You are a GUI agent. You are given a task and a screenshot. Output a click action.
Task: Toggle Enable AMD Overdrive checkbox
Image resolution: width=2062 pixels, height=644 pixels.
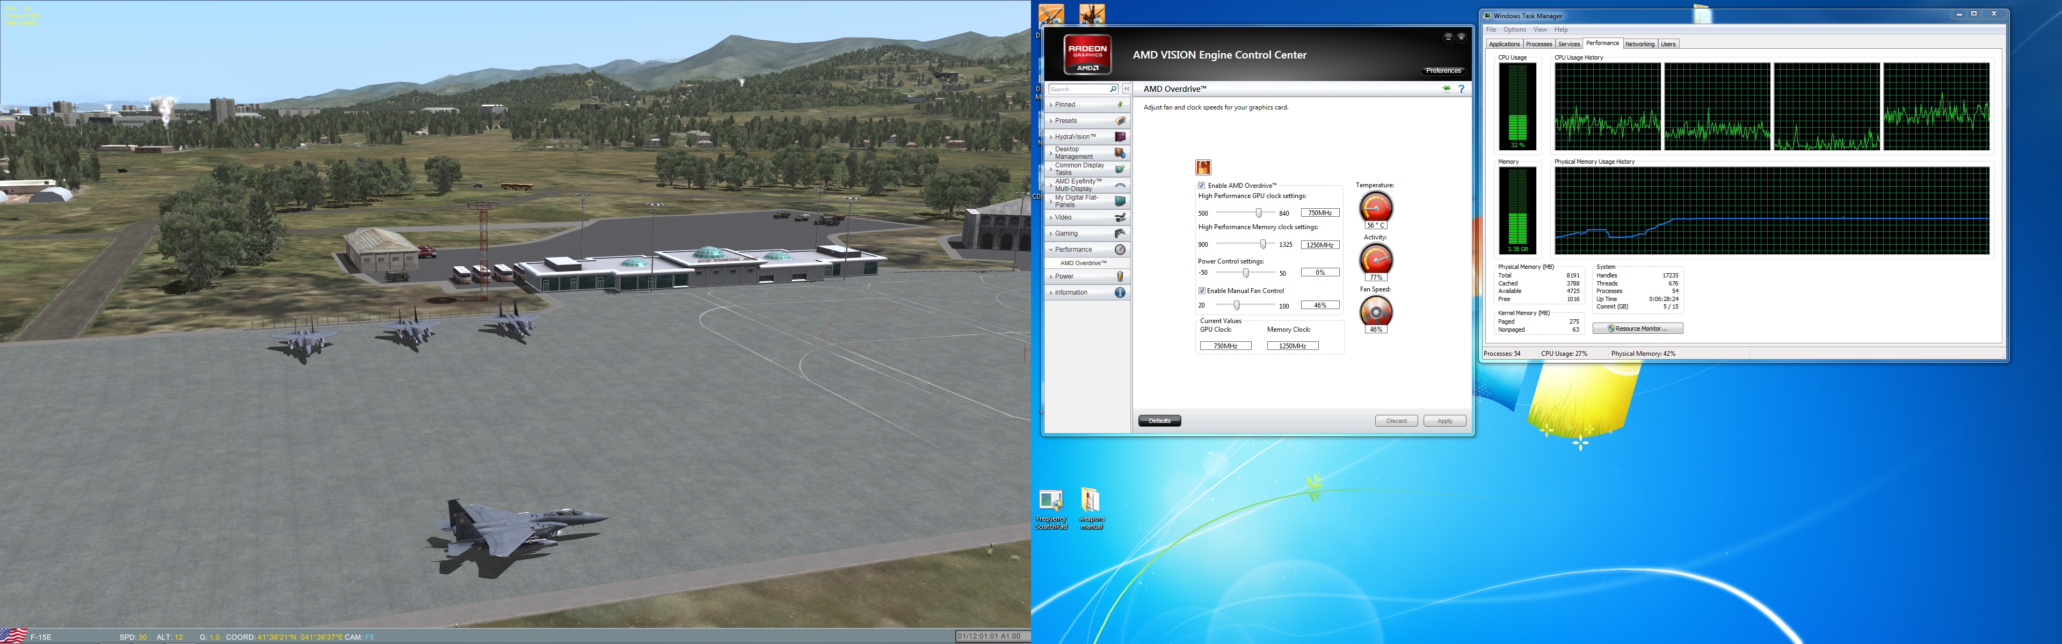coord(1202,186)
